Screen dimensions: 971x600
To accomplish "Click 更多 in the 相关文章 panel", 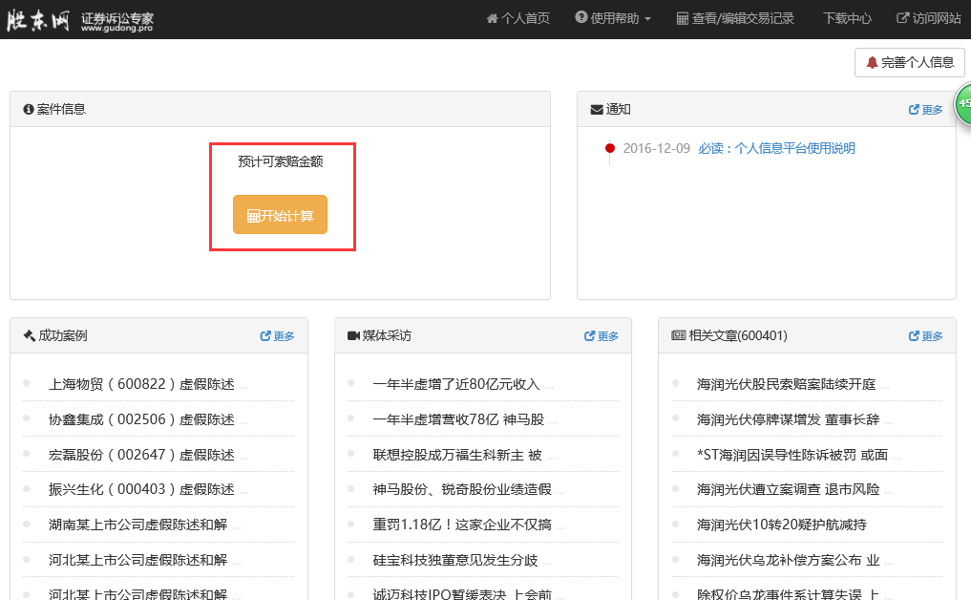I will tap(925, 336).
